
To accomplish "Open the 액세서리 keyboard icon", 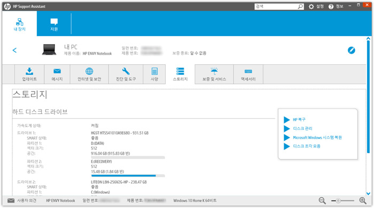I will [248, 71].
